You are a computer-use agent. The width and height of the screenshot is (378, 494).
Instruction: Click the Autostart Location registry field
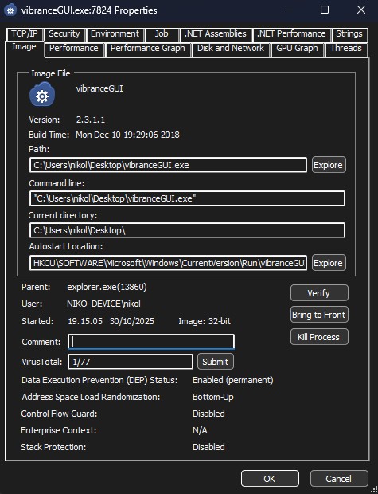click(x=168, y=263)
